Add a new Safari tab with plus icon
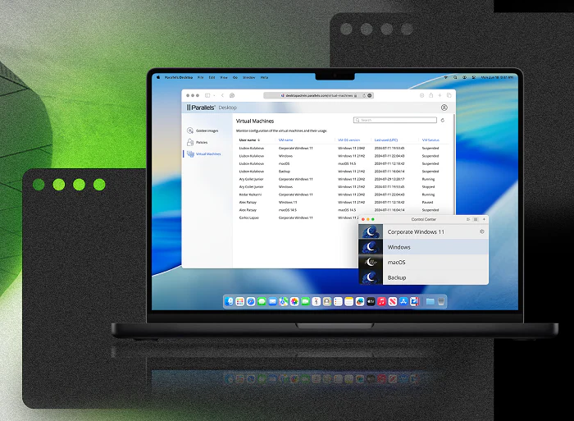The image size is (574, 421). pyautogui.click(x=440, y=95)
